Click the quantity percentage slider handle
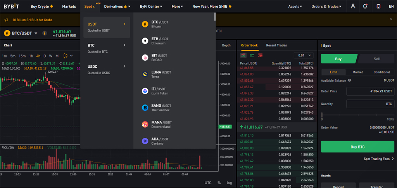Screen dimensions: 397x188 [322, 115]
